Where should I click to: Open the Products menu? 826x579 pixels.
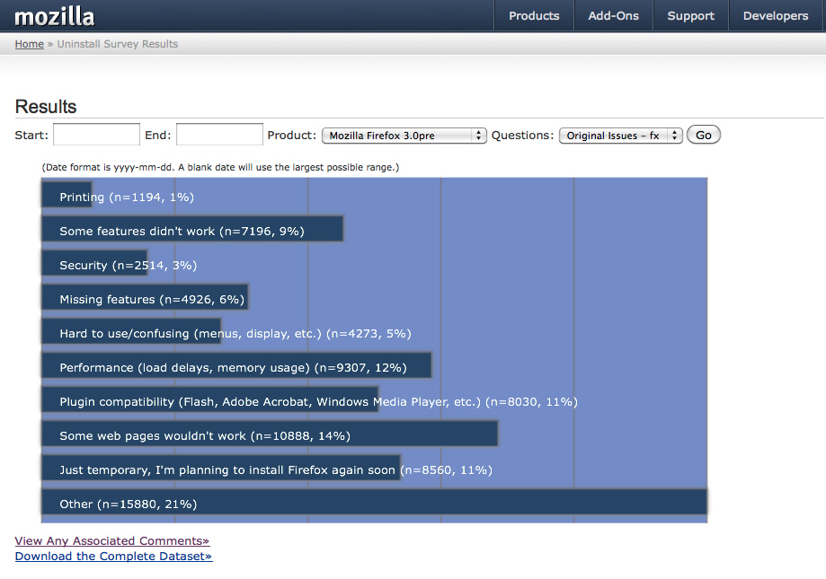pyautogui.click(x=534, y=16)
